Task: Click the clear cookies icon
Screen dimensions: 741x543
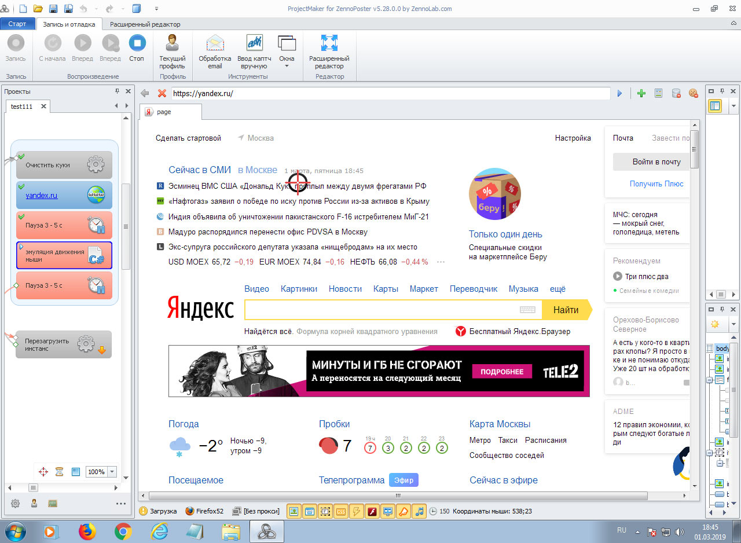Action: click(693, 93)
